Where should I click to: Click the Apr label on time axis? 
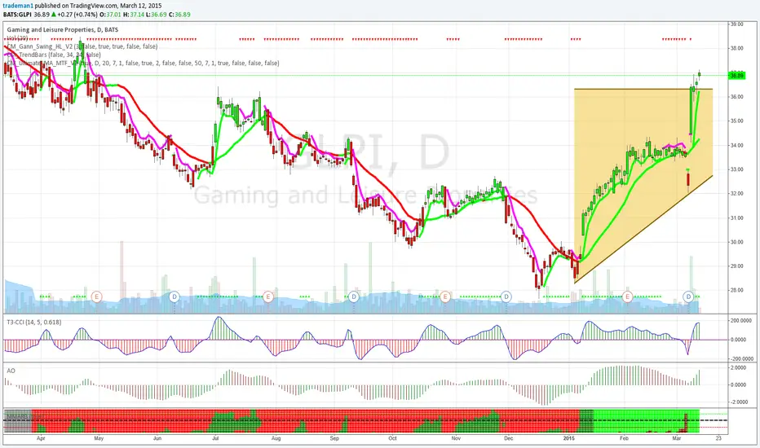41,438
